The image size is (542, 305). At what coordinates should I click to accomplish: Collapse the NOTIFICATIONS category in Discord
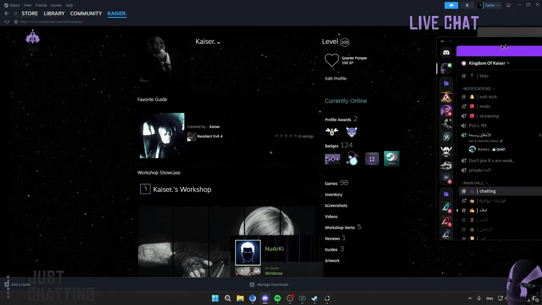(478, 89)
